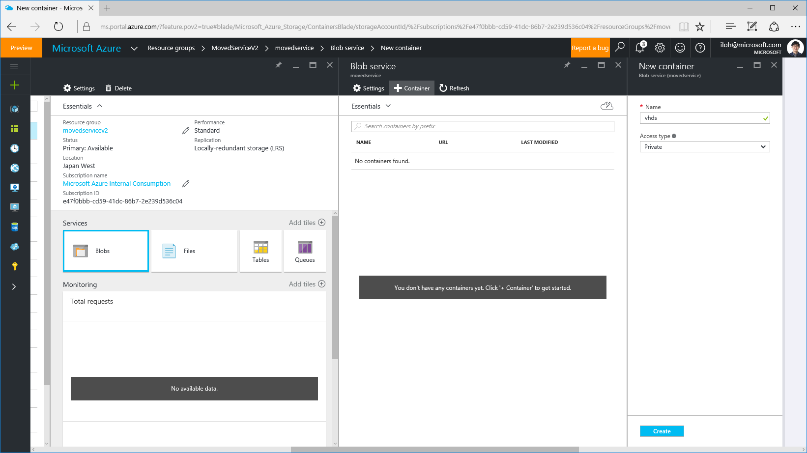
Task: Go to movedservice breadcrumb
Action: [294, 48]
